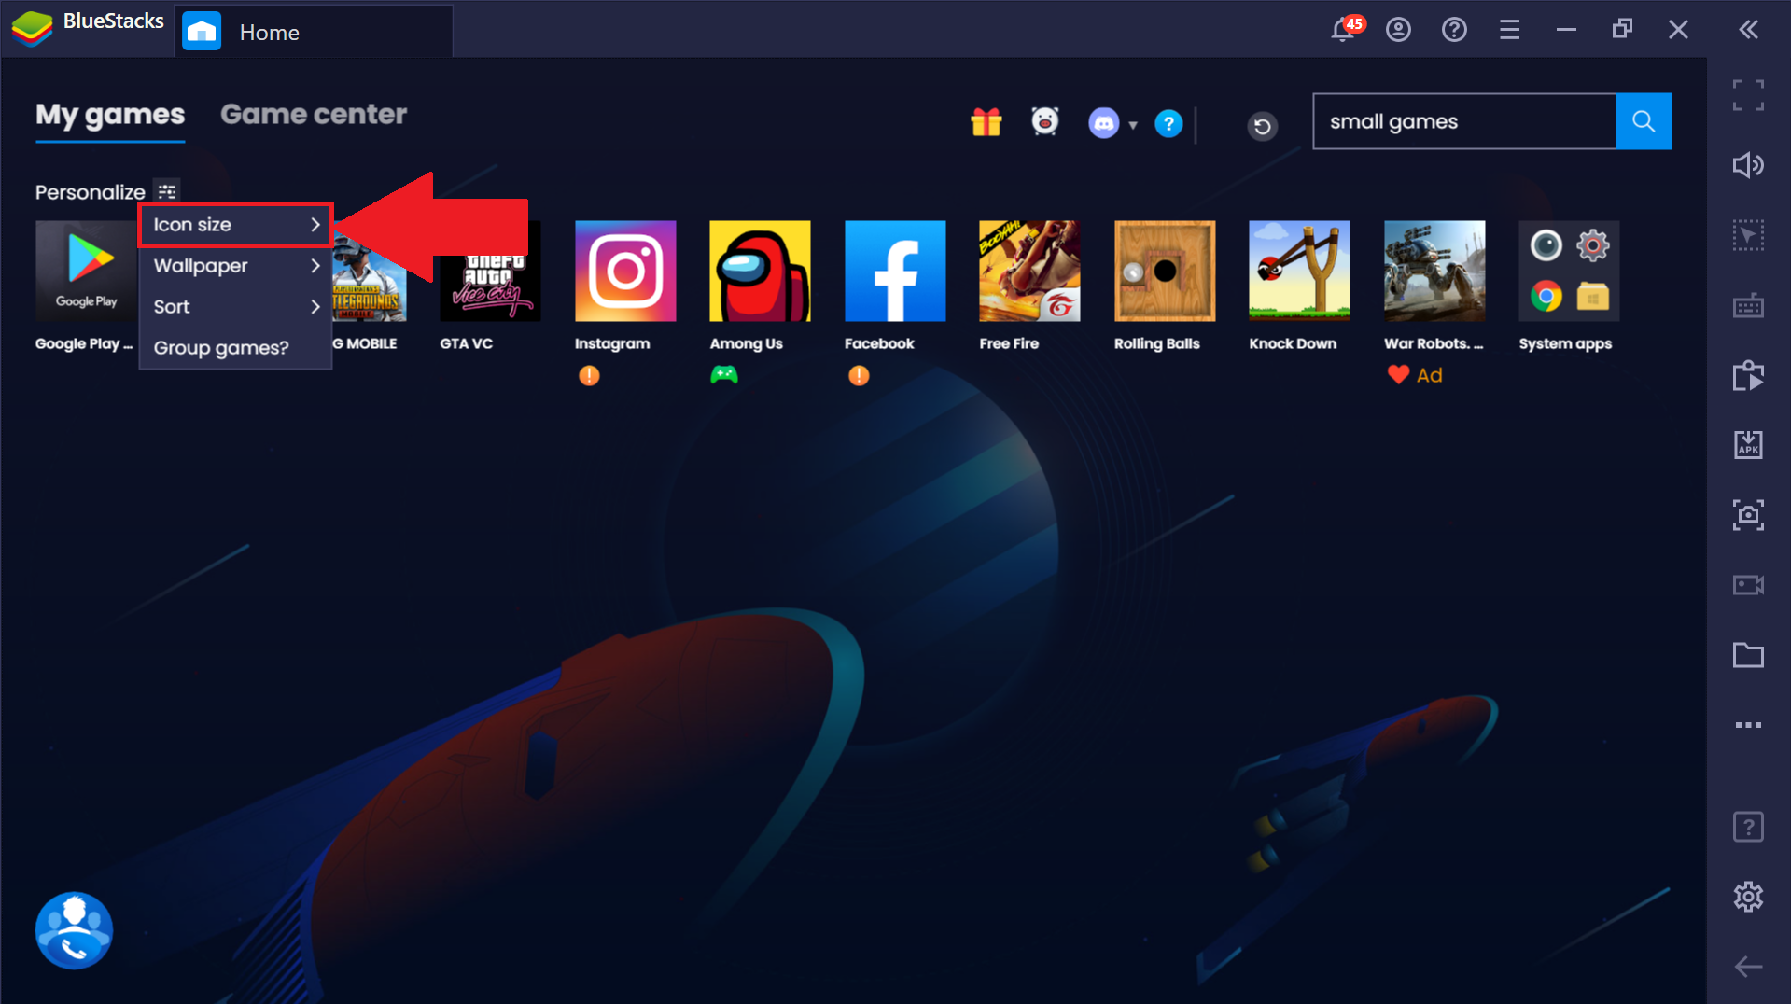Focus the search field with 'small games'
The height and width of the screenshot is (1004, 1791).
[x=1464, y=121]
